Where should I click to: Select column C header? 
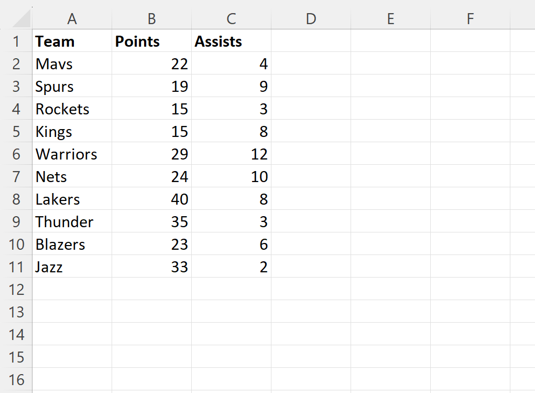[231, 19]
